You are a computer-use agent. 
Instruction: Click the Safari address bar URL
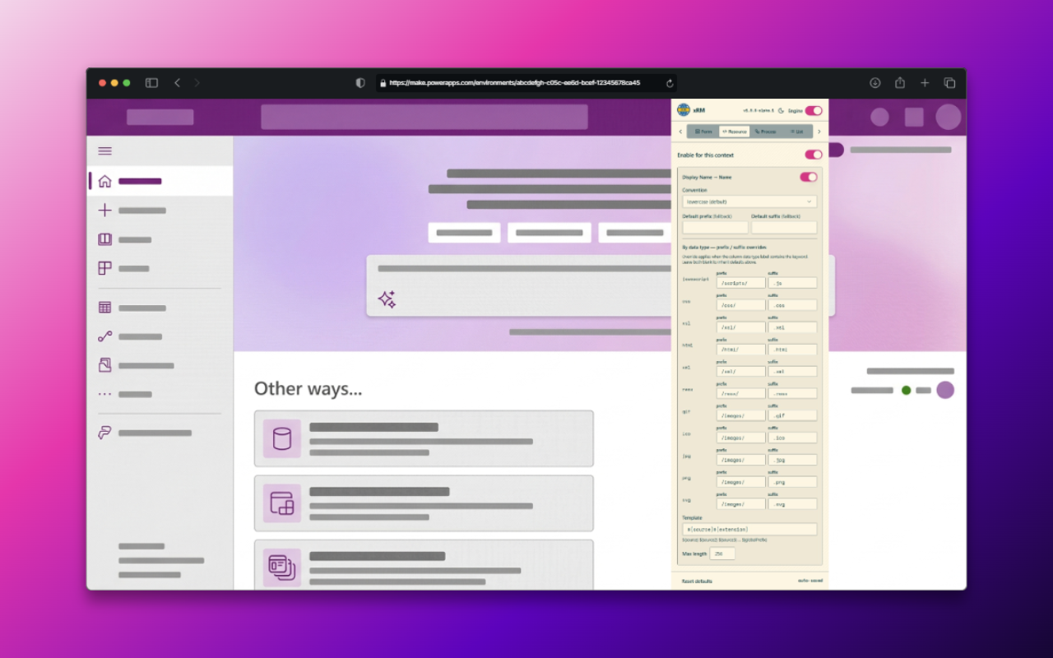514,83
